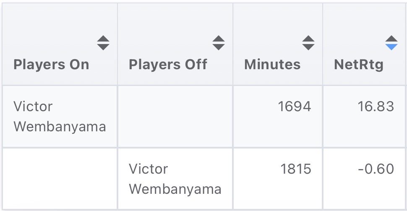Click the Minutes column header text
This screenshot has width=407, height=211.
click(272, 65)
